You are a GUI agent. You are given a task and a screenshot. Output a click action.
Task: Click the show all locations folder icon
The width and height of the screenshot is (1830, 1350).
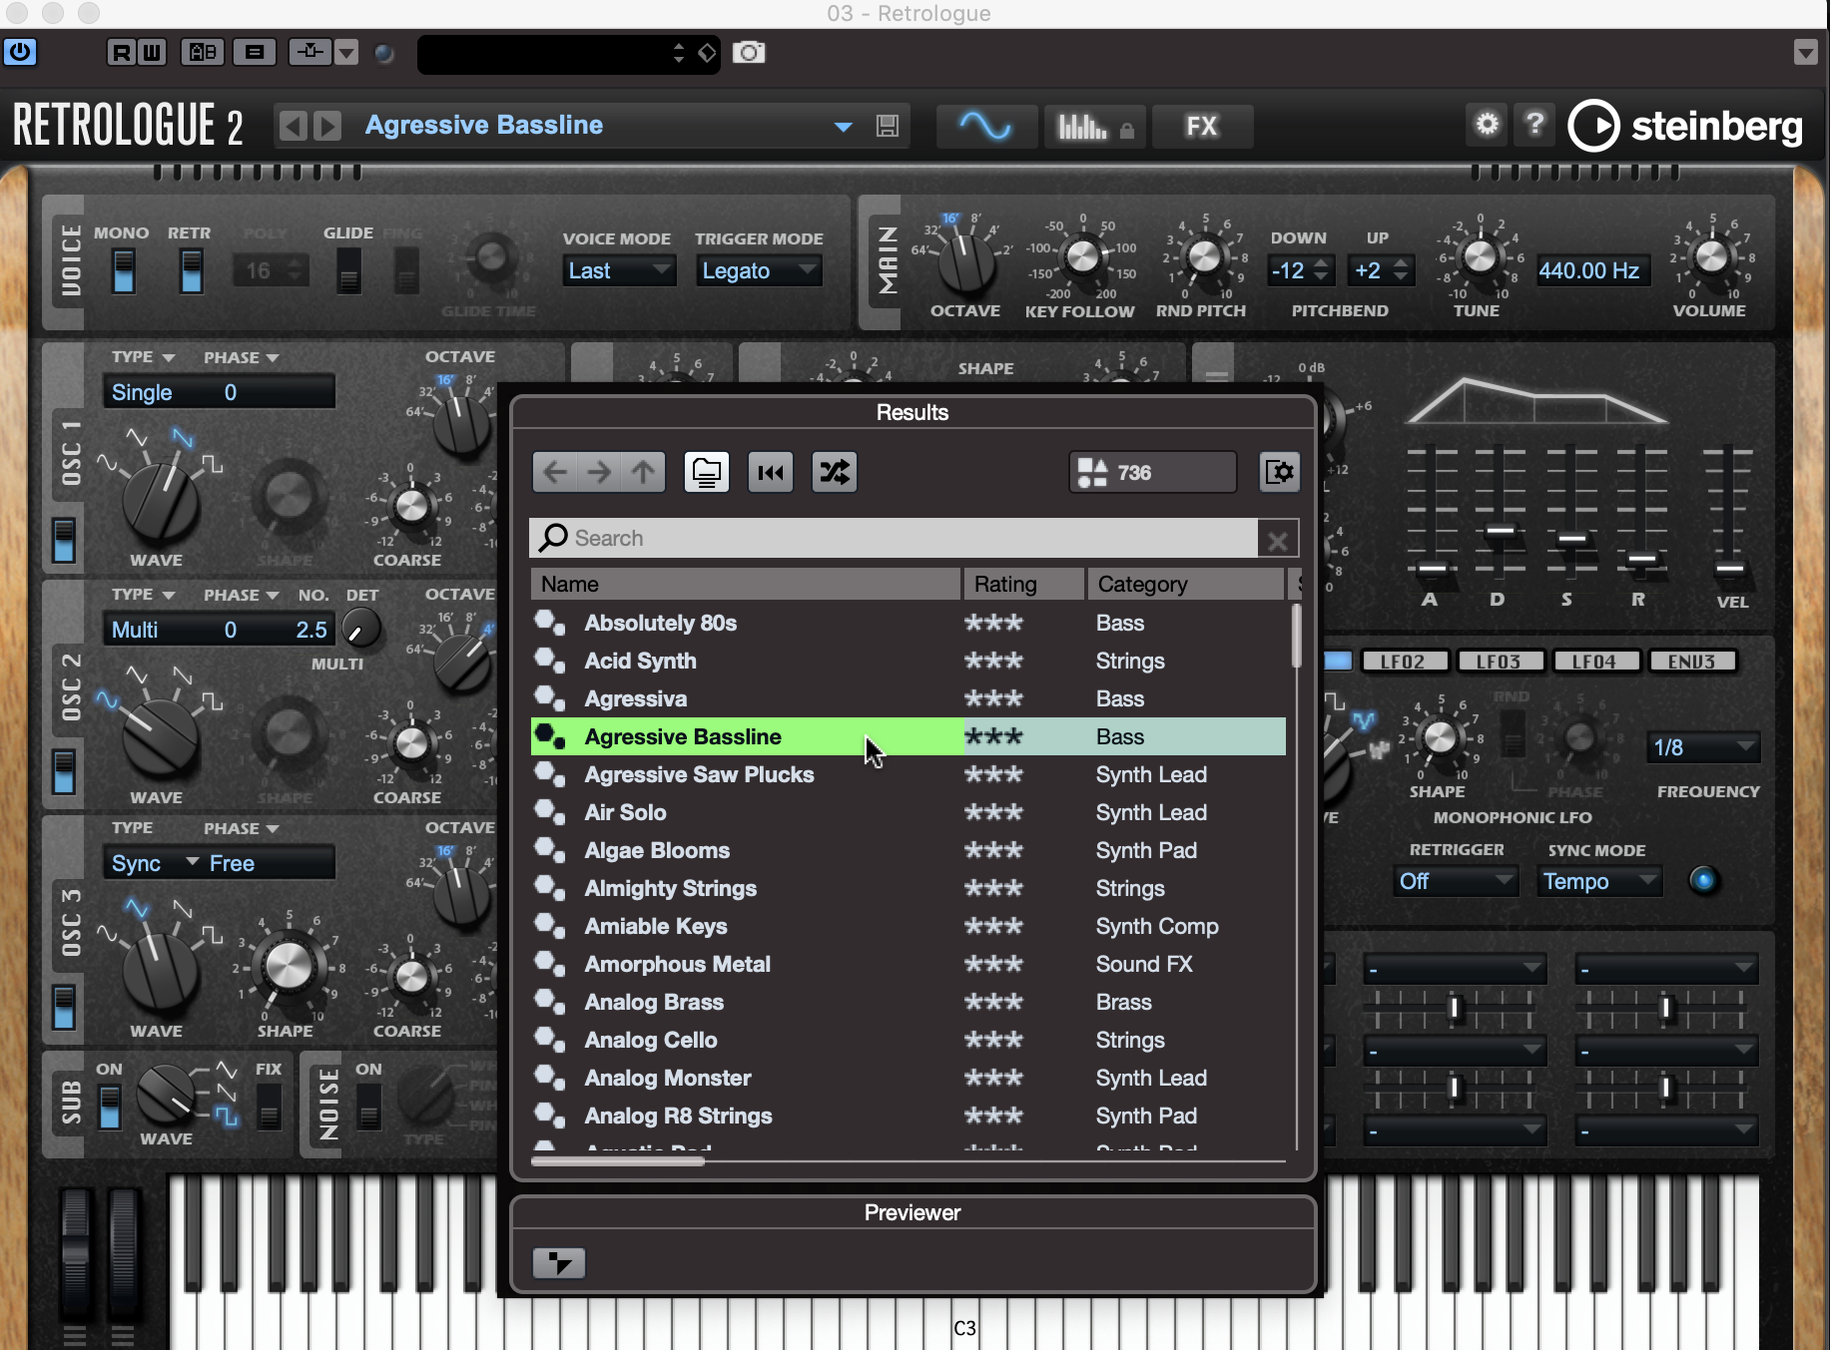(706, 472)
